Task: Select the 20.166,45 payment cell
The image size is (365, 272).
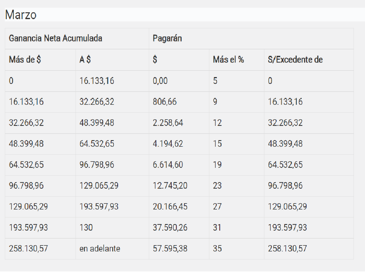Action: coord(170,207)
